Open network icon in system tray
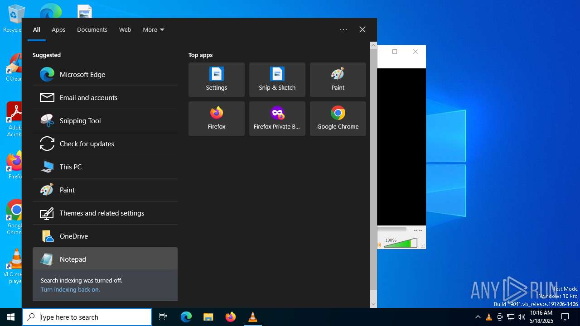The height and width of the screenshot is (326, 580). 511,317
